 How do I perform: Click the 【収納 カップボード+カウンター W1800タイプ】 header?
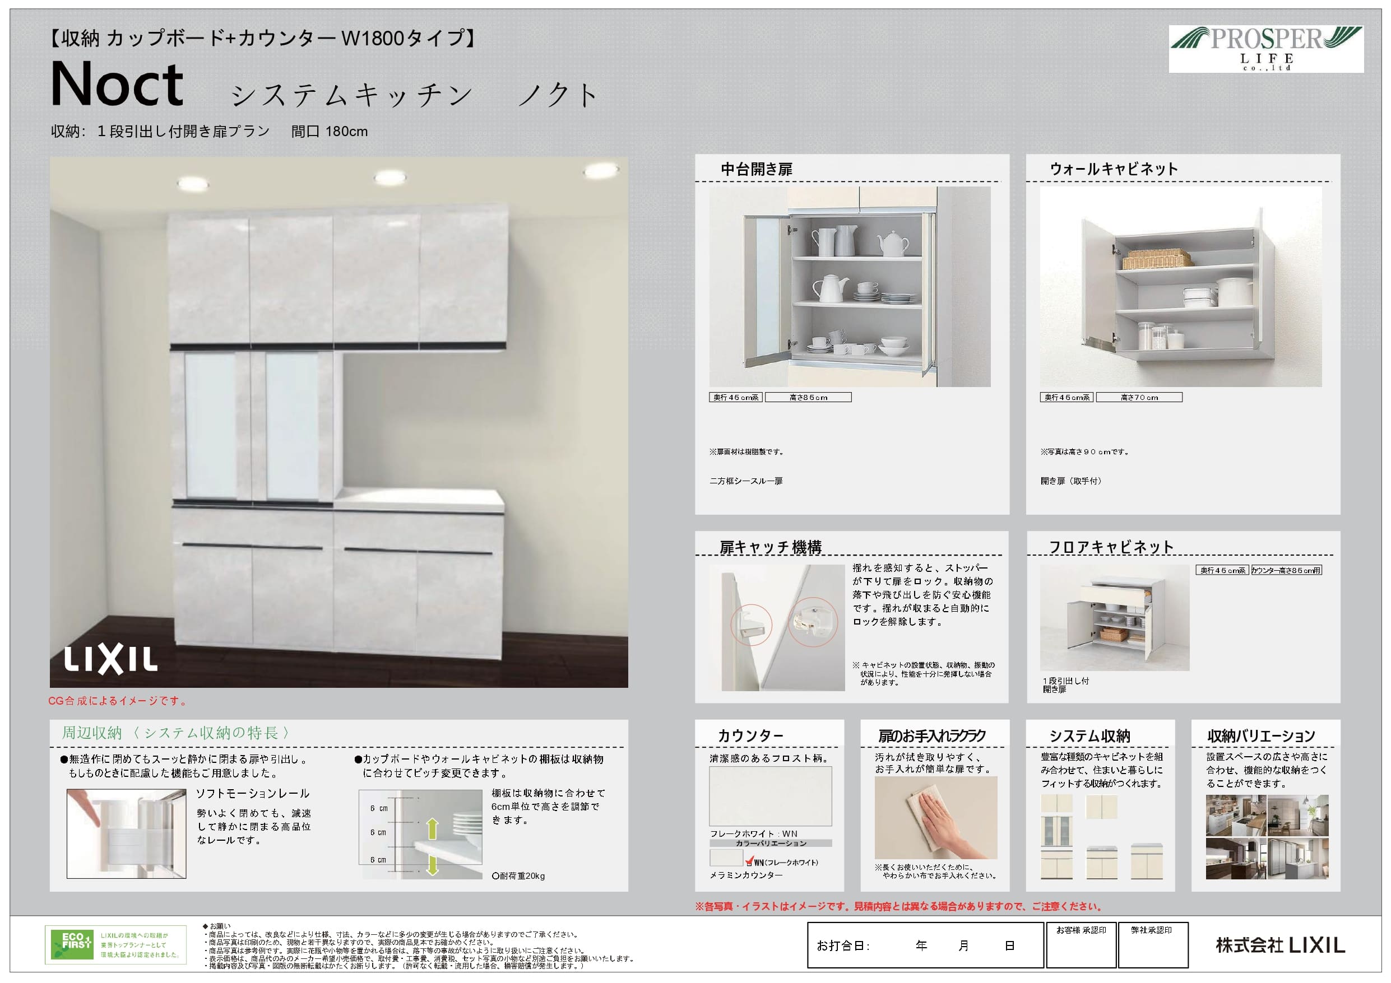click(262, 38)
